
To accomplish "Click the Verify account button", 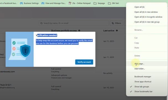I will pos(84,62).
